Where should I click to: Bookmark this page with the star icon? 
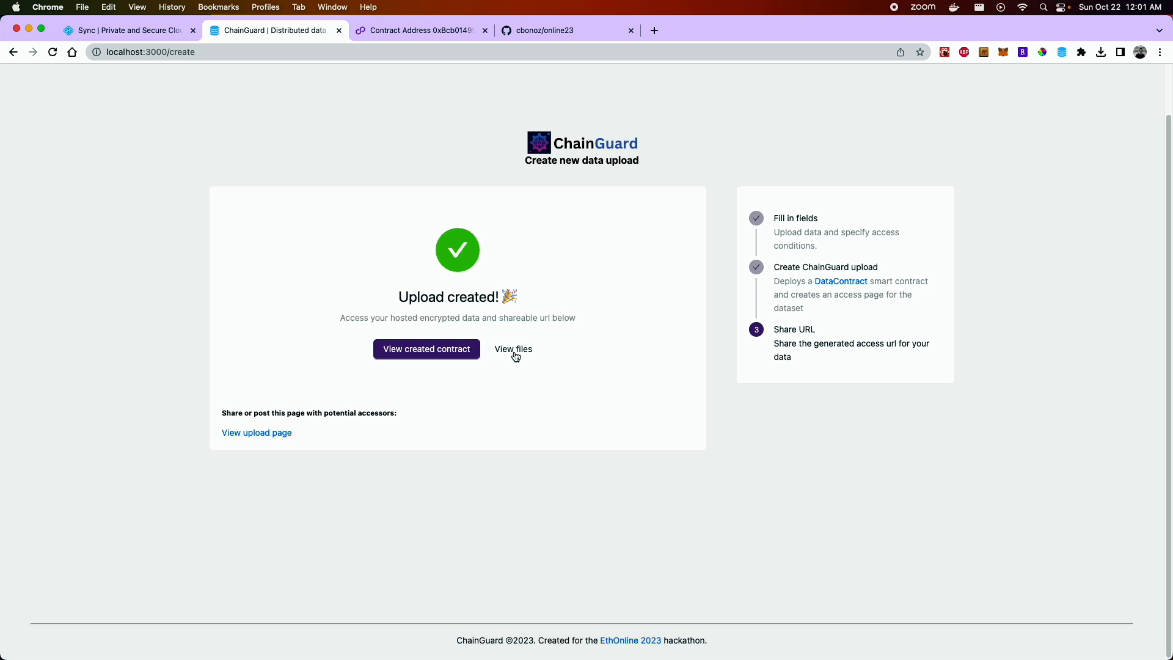[920, 52]
